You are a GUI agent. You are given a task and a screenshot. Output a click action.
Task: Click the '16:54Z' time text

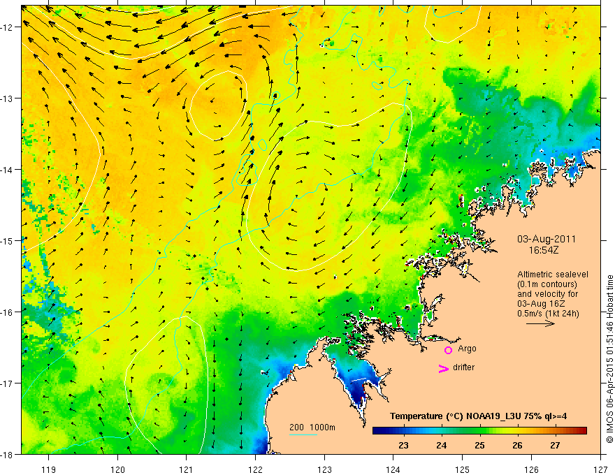pos(543,250)
